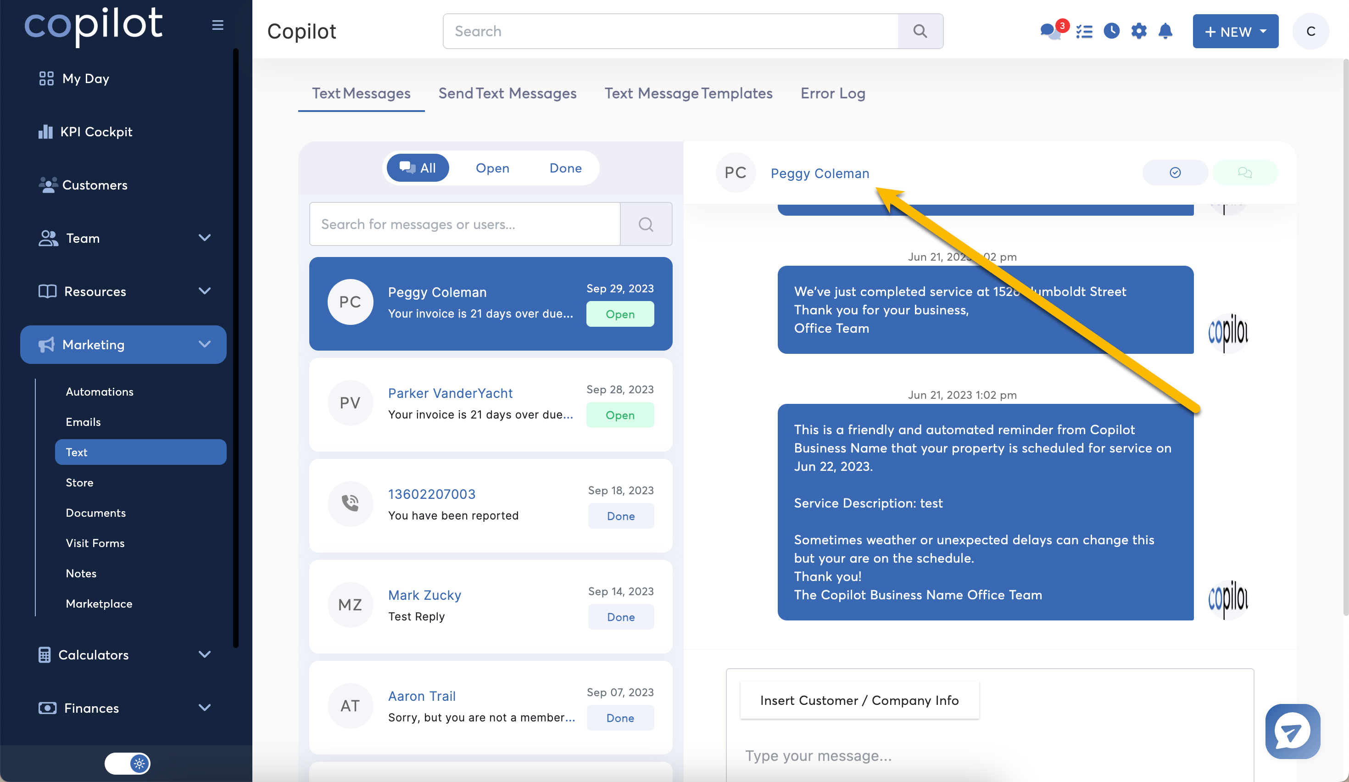Viewport: 1349px width, 782px height.
Task: Click Done status on 13602207003 row
Action: 620,516
